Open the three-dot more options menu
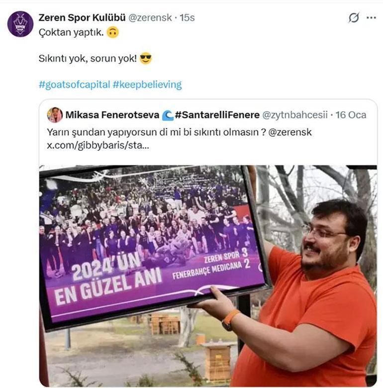Screen dimensions: 383x388 tap(371, 17)
